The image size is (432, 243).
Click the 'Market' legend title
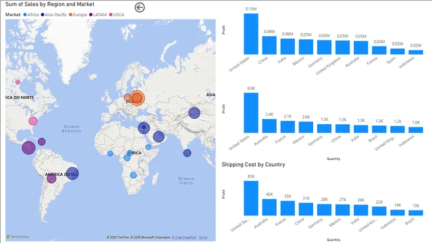13,15
